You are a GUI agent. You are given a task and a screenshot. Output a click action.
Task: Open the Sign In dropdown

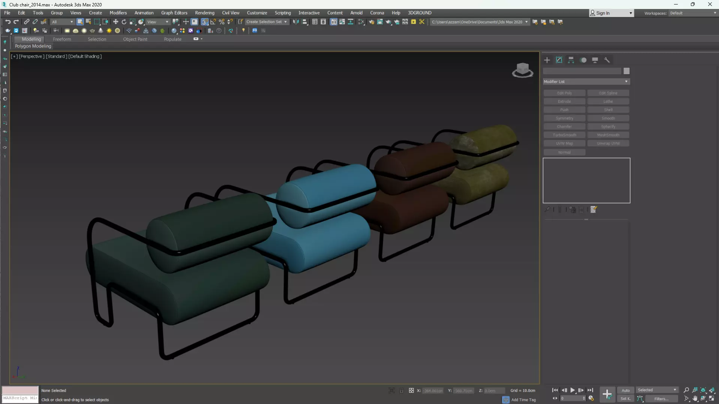pyautogui.click(x=611, y=13)
